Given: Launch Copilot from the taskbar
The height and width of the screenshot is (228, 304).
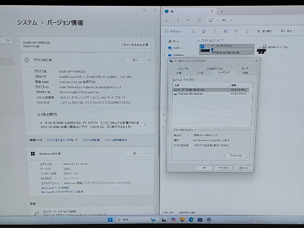Looking at the screenshot, I should 173,219.
